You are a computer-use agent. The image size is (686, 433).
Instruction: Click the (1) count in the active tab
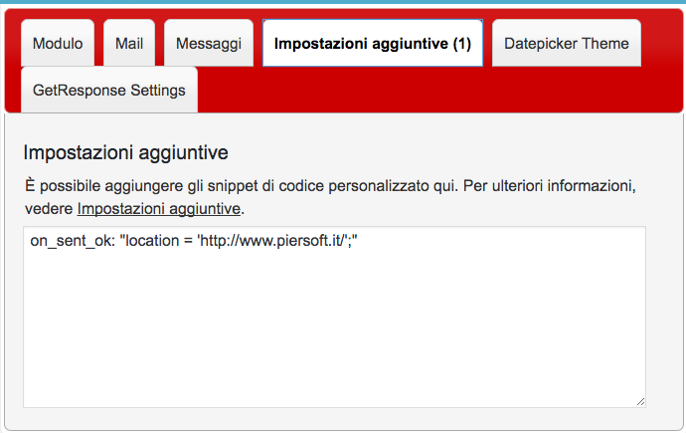point(462,44)
